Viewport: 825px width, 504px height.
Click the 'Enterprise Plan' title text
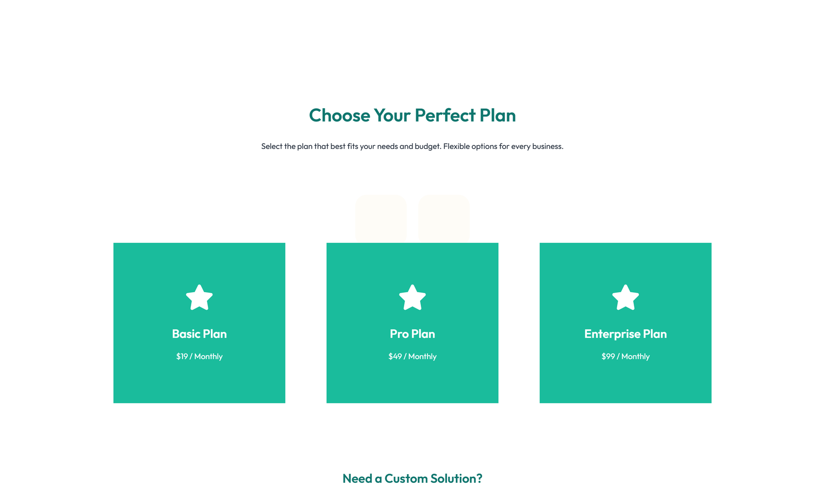[x=625, y=334]
